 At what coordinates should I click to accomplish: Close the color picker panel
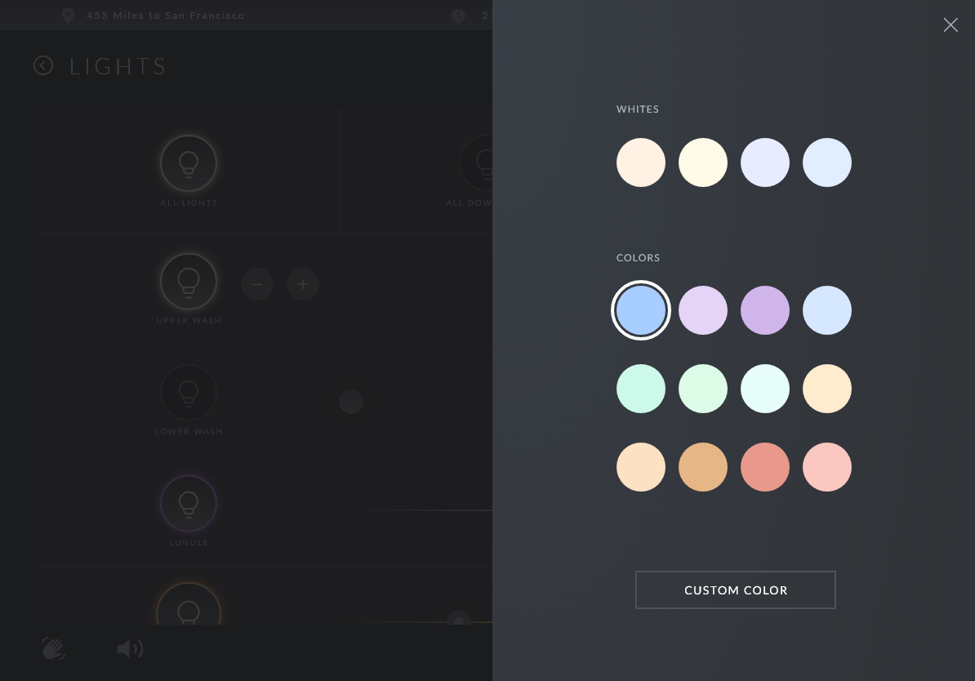tap(951, 25)
